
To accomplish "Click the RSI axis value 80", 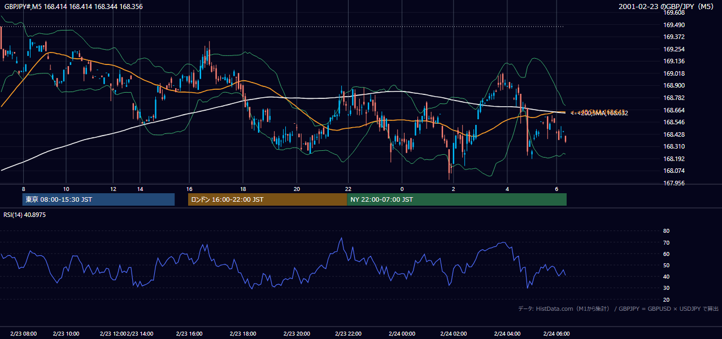I will (x=666, y=231).
